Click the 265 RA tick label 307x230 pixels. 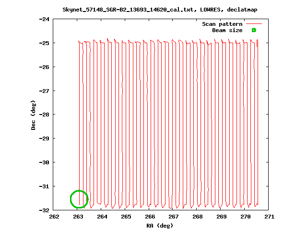pos(126,217)
